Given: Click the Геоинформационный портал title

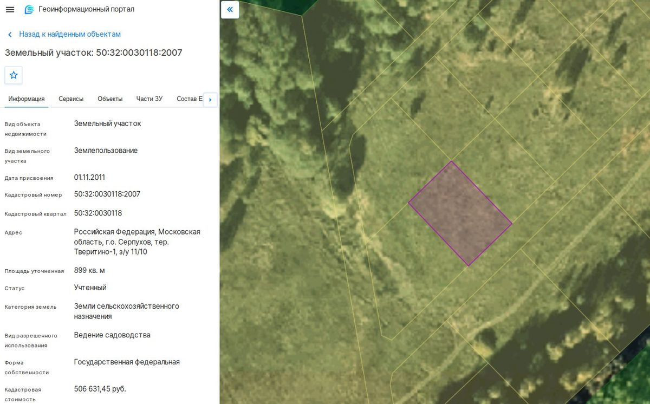Looking at the screenshot, I should click(87, 9).
